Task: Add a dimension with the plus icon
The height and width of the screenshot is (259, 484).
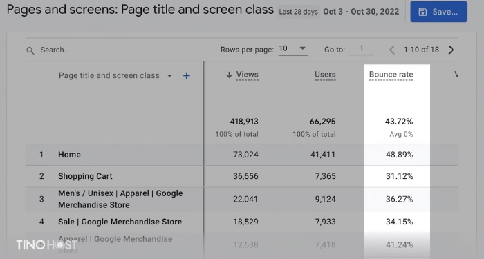Action: [187, 75]
